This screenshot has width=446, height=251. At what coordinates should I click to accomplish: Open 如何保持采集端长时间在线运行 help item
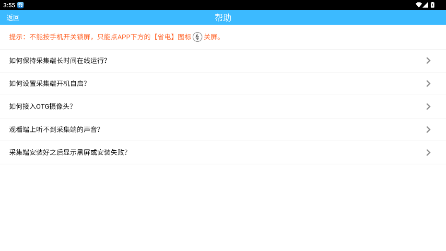click(223, 60)
